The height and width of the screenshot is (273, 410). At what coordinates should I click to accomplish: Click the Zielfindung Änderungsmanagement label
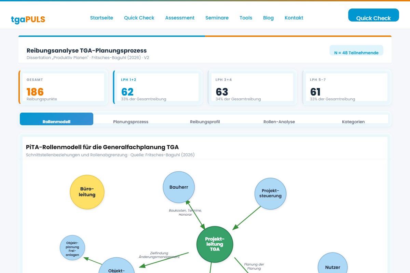159,255
